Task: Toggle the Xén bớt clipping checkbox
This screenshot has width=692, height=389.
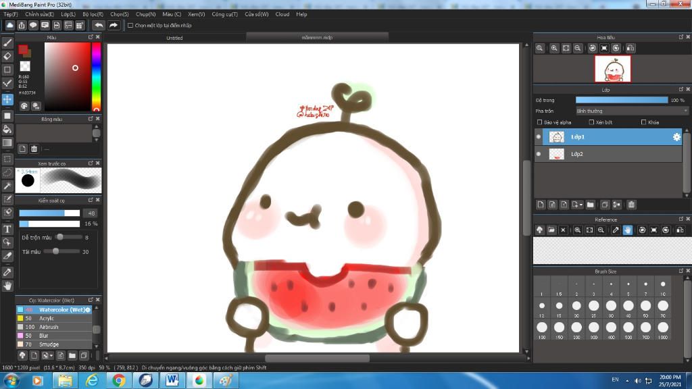Action: point(591,122)
